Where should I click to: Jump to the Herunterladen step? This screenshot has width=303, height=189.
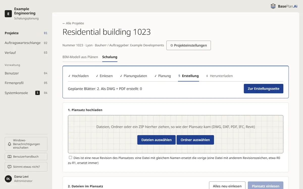[219, 76]
